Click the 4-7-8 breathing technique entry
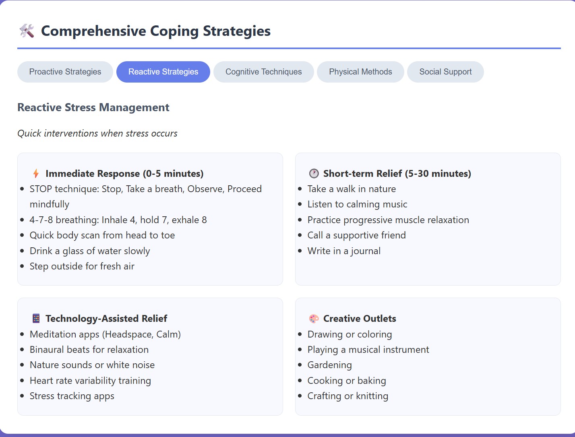The width and height of the screenshot is (575, 437). coord(118,220)
